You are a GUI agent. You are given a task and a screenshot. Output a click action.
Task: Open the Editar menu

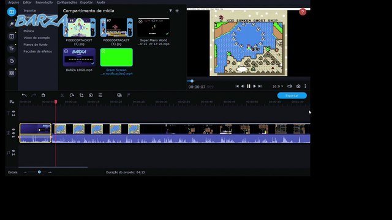[27, 2]
